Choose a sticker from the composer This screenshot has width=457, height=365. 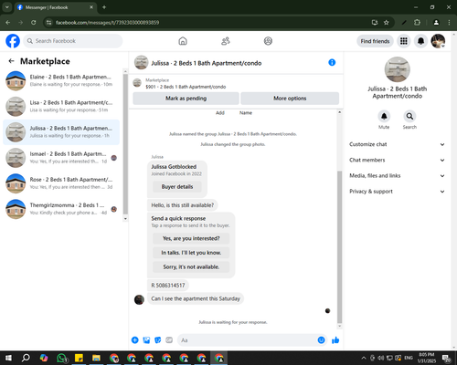158,340
